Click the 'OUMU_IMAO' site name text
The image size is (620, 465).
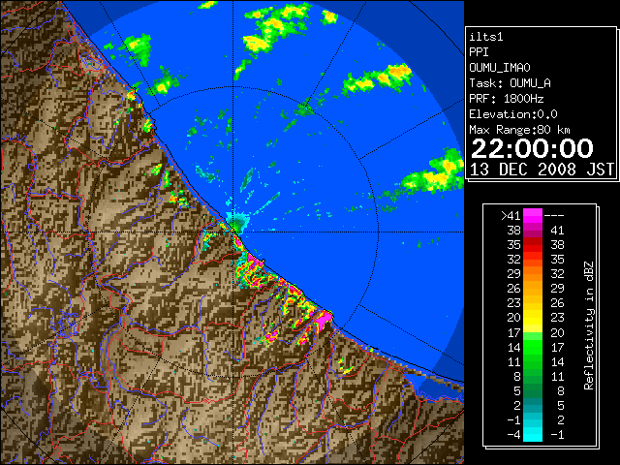500,68
